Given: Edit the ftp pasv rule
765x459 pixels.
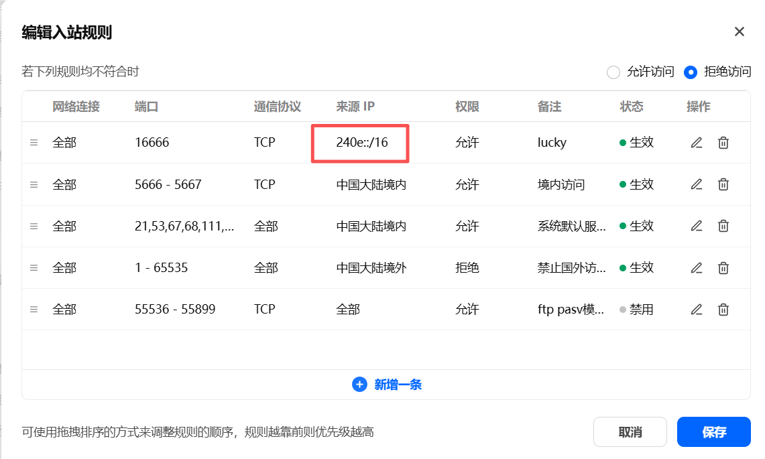Looking at the screenshot, I should [x=696, y=310].
